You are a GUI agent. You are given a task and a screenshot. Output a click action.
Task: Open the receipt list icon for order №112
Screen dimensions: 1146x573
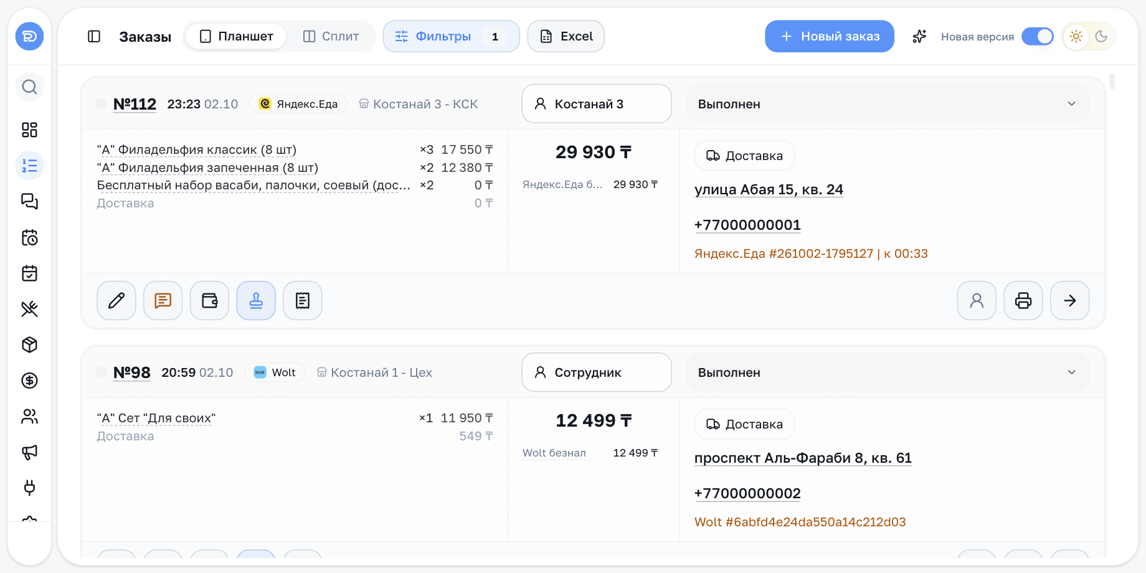(x=303, y=301)
